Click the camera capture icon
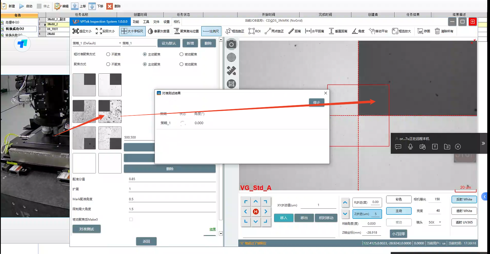This screenshot has height=254, width=490. (x=231, y=44)
